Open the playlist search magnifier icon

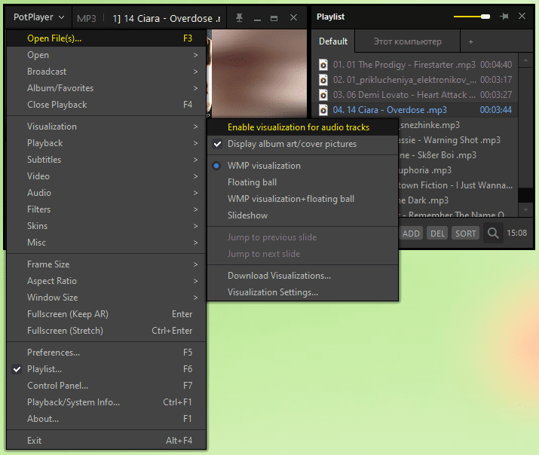(x=493, y=234)
